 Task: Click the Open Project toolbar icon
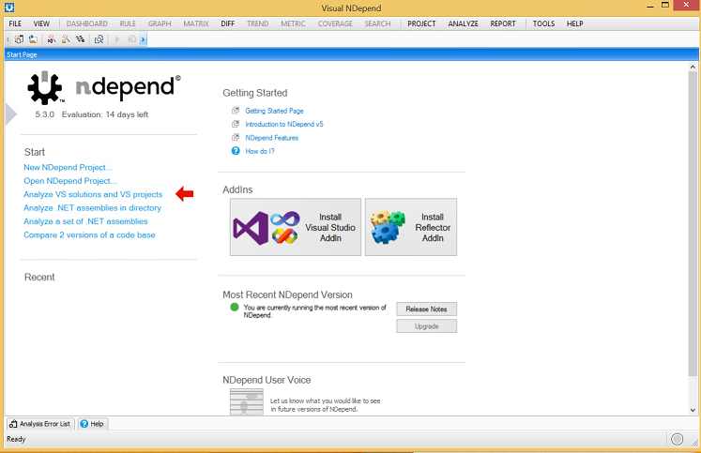click(32, 39)
